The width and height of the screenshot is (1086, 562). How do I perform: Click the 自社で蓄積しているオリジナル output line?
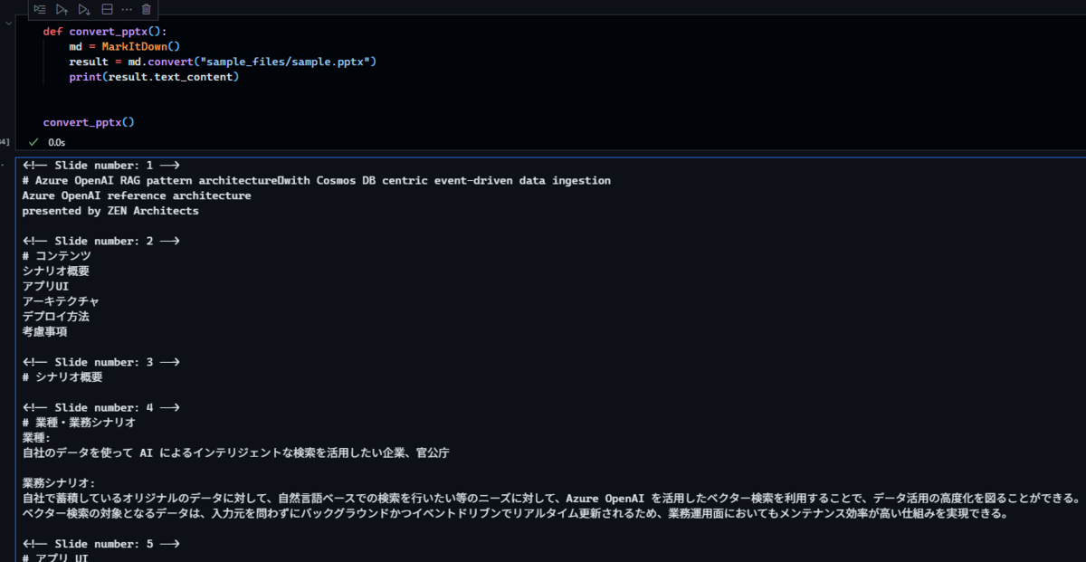point(552,498)
